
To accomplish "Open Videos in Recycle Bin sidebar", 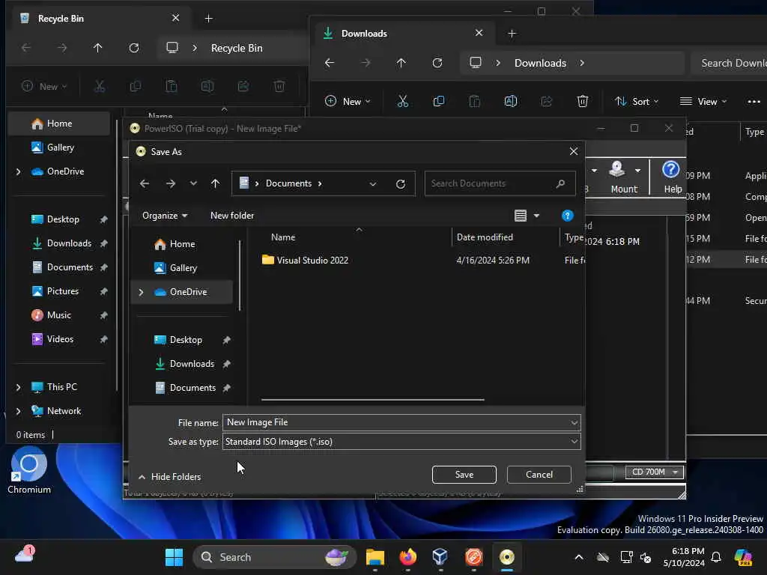I will tap(60, 339).
